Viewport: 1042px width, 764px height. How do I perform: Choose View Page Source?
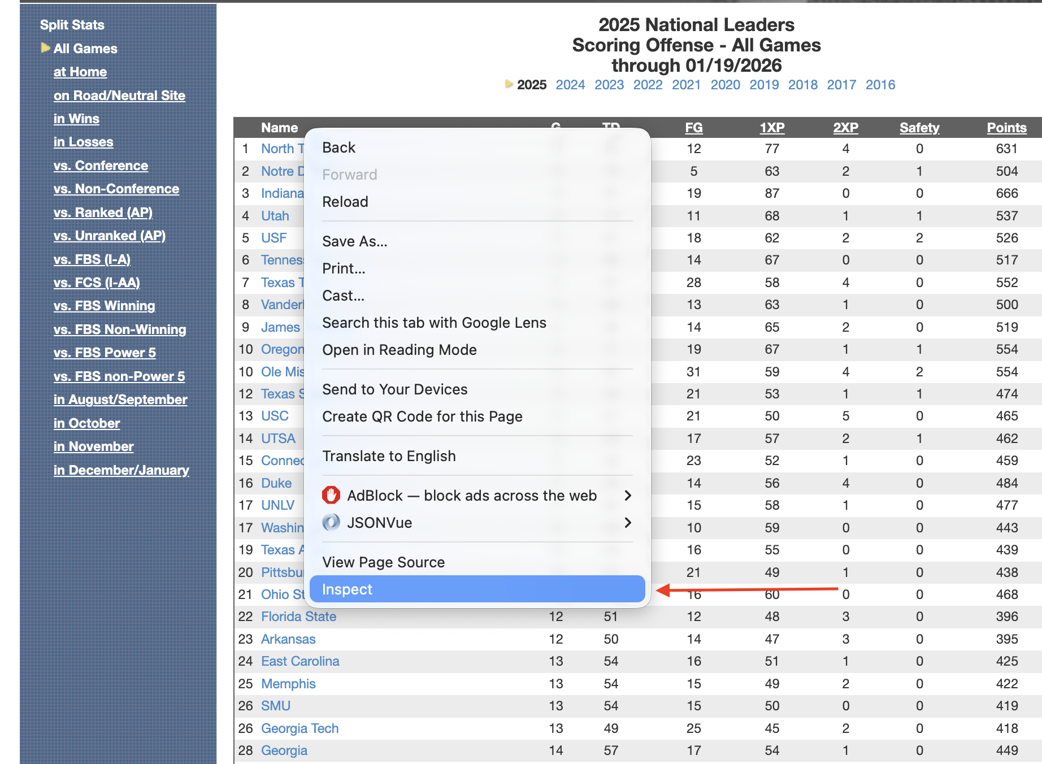[x=383, y=562]
